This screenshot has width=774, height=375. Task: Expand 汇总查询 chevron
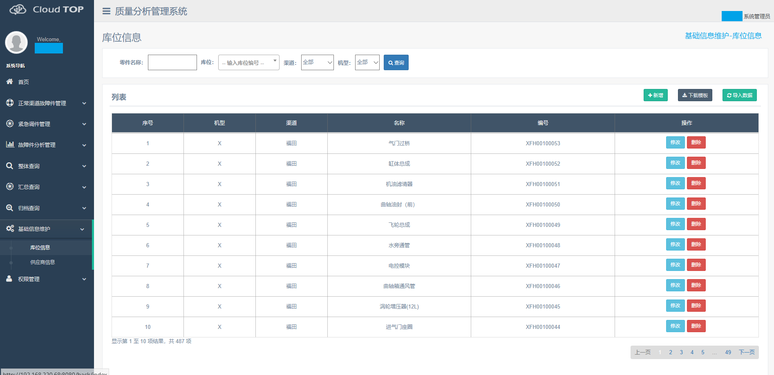[84, 187]
